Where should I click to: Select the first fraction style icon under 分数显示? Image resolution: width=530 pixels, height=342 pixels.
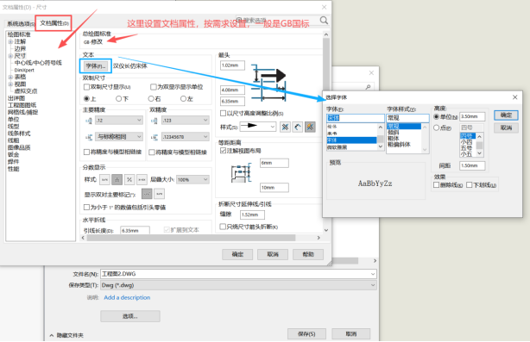click(104, 179)
